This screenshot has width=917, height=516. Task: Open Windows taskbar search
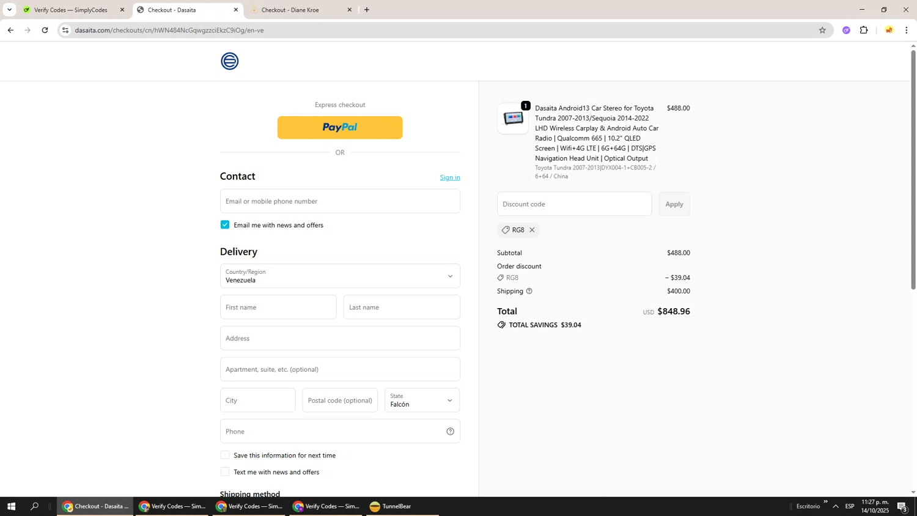pos(35,506)
